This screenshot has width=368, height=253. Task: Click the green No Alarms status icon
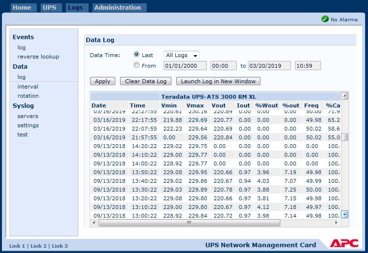pyautogui.click(x=325, y=19)
